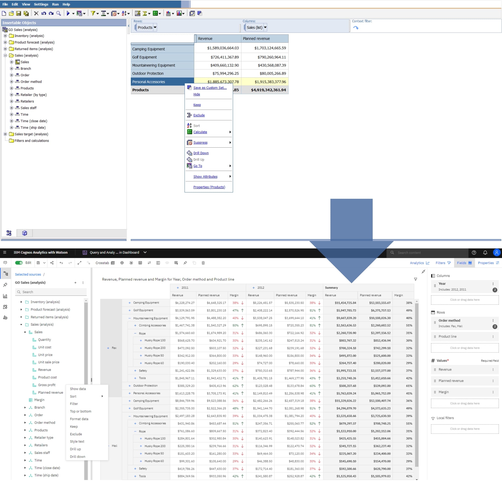Click the share icon in dashboard toolbar

[52, 263]
